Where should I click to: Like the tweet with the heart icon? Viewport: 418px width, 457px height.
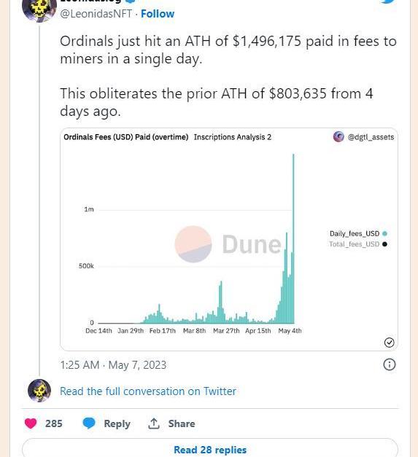coord(31,423)
